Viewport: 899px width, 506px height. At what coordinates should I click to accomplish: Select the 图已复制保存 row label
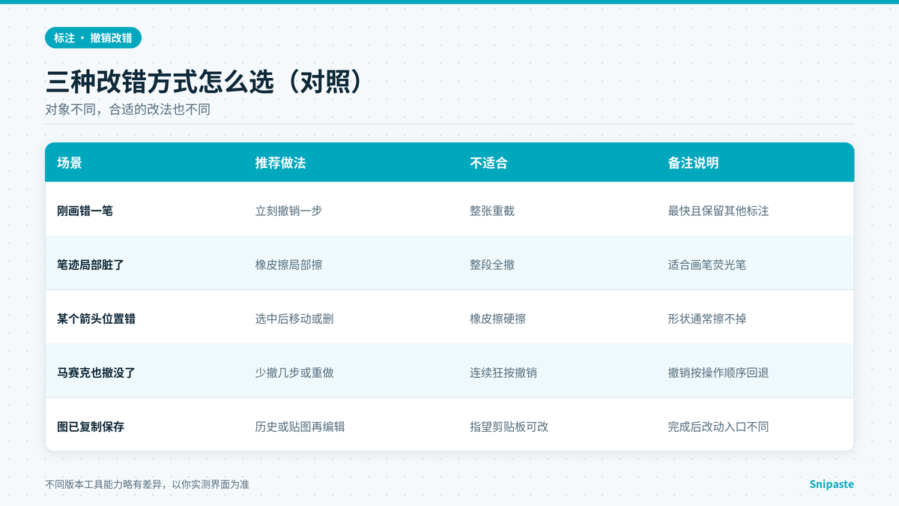91,427
